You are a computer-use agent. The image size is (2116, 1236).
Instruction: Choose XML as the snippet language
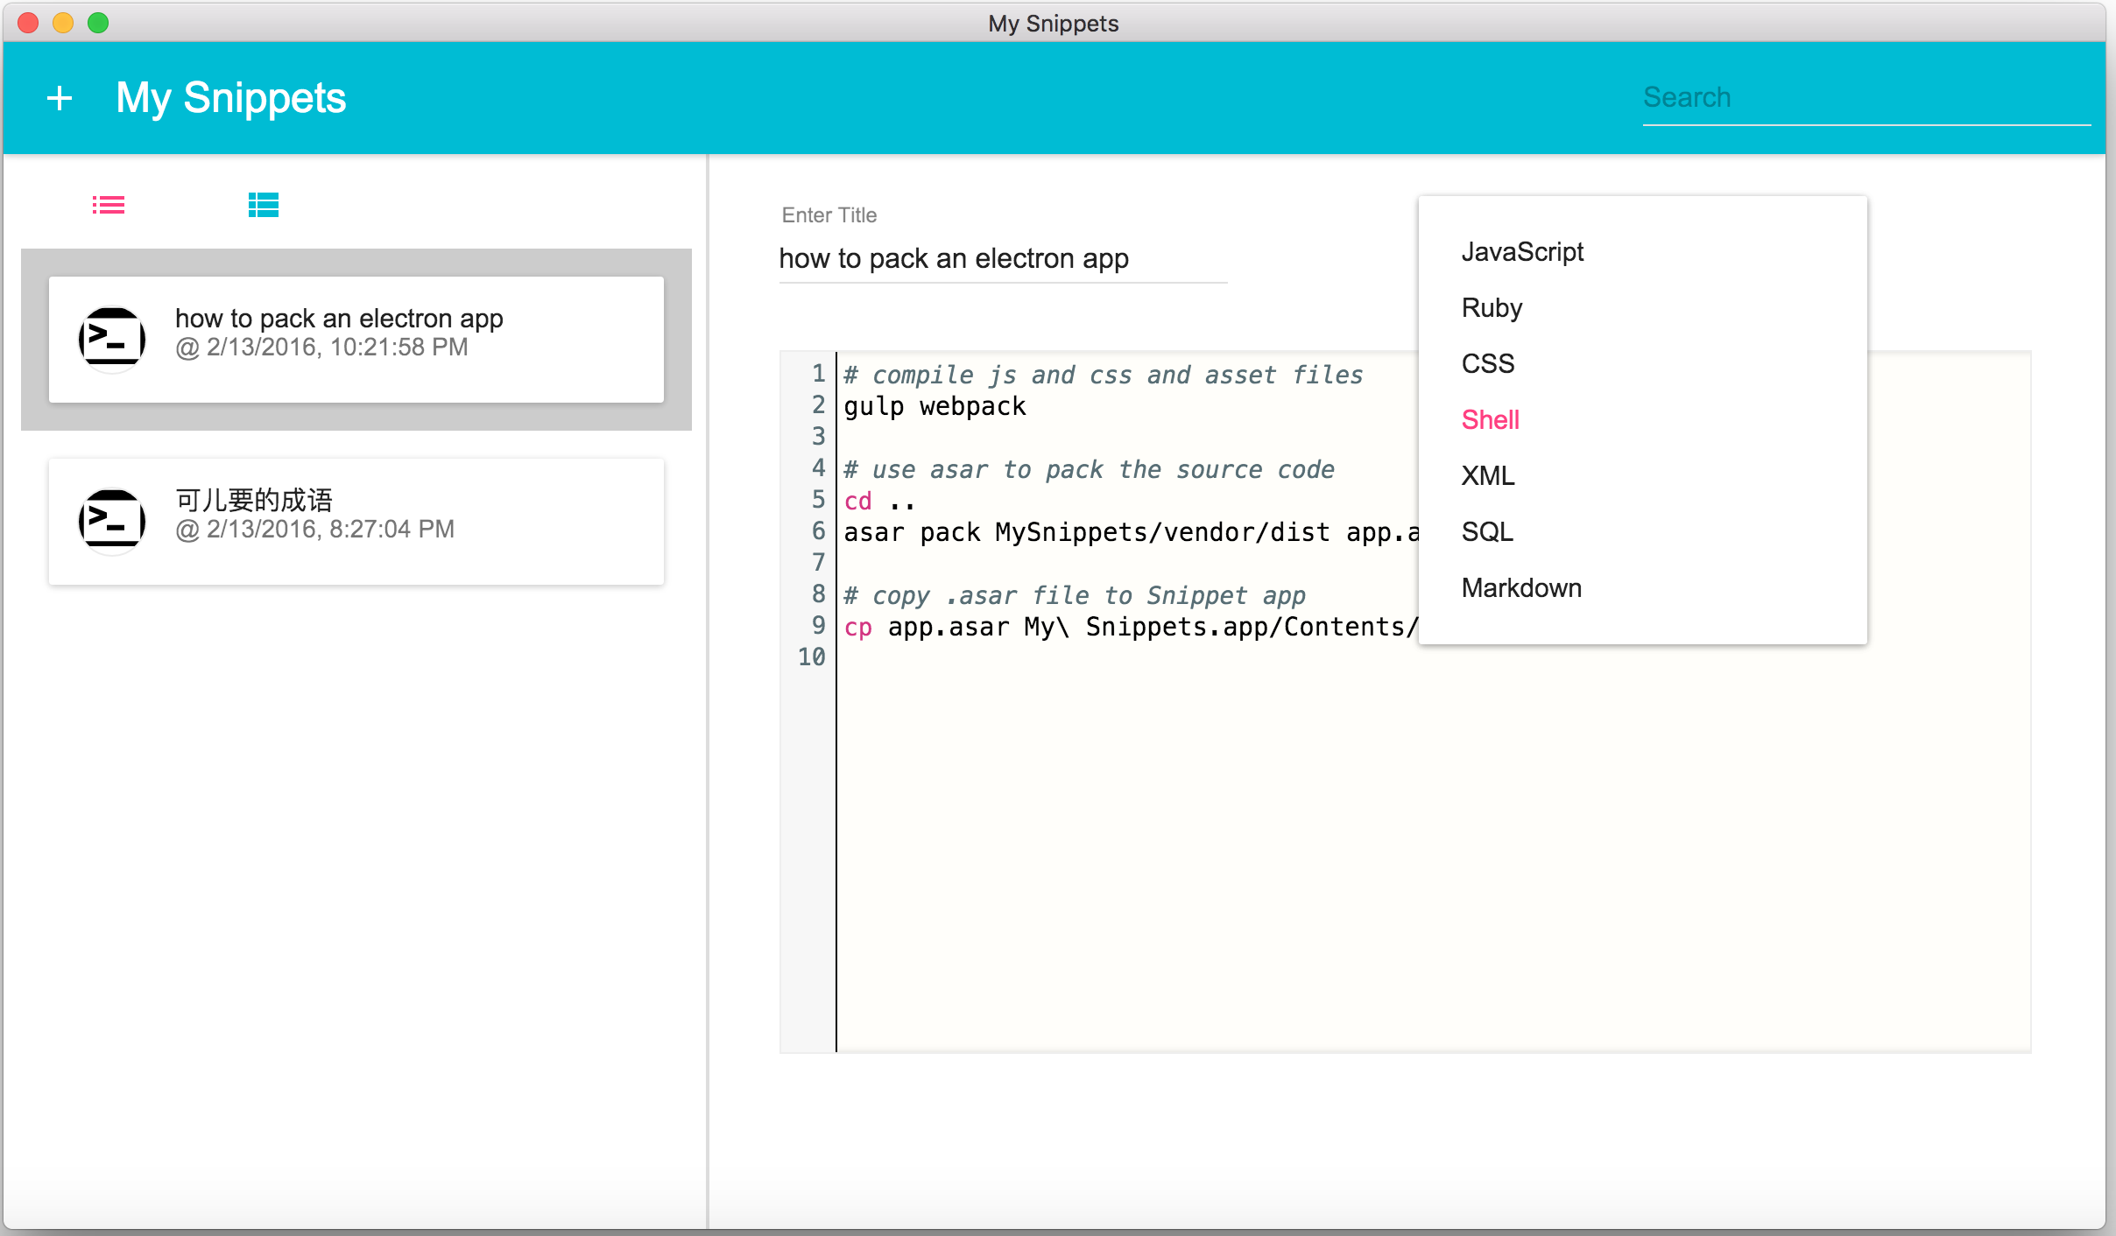1487,476
